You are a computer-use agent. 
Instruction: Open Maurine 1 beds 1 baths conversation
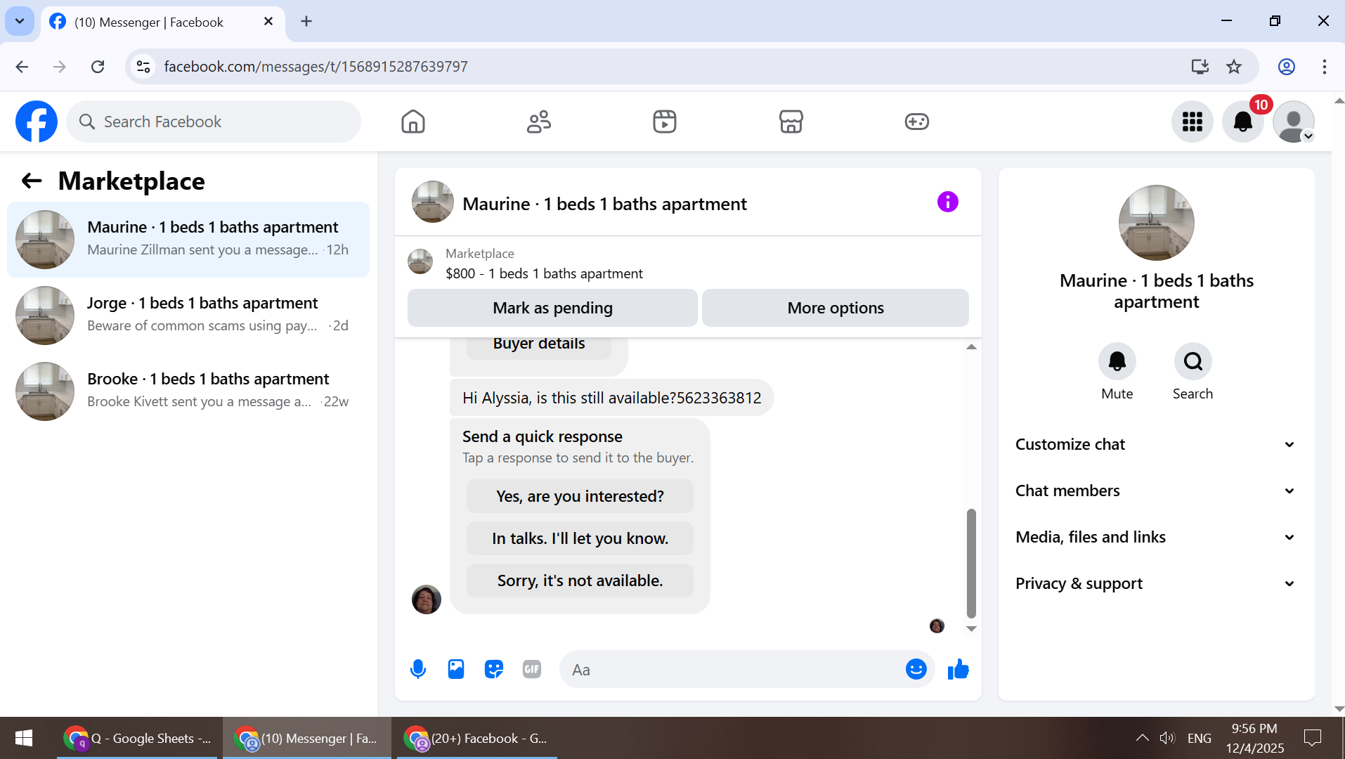188,240
